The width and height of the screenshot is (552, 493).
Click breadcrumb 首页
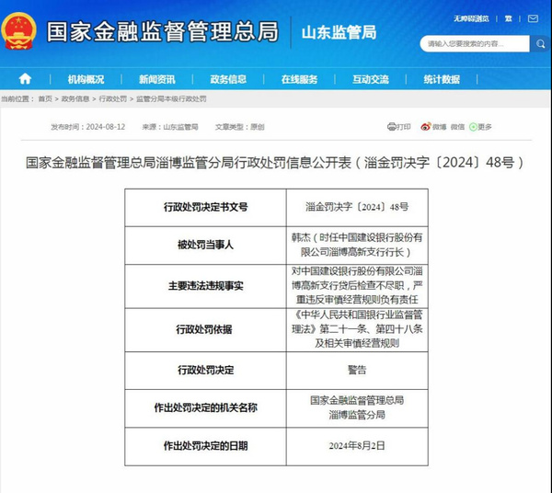(45, 99)
